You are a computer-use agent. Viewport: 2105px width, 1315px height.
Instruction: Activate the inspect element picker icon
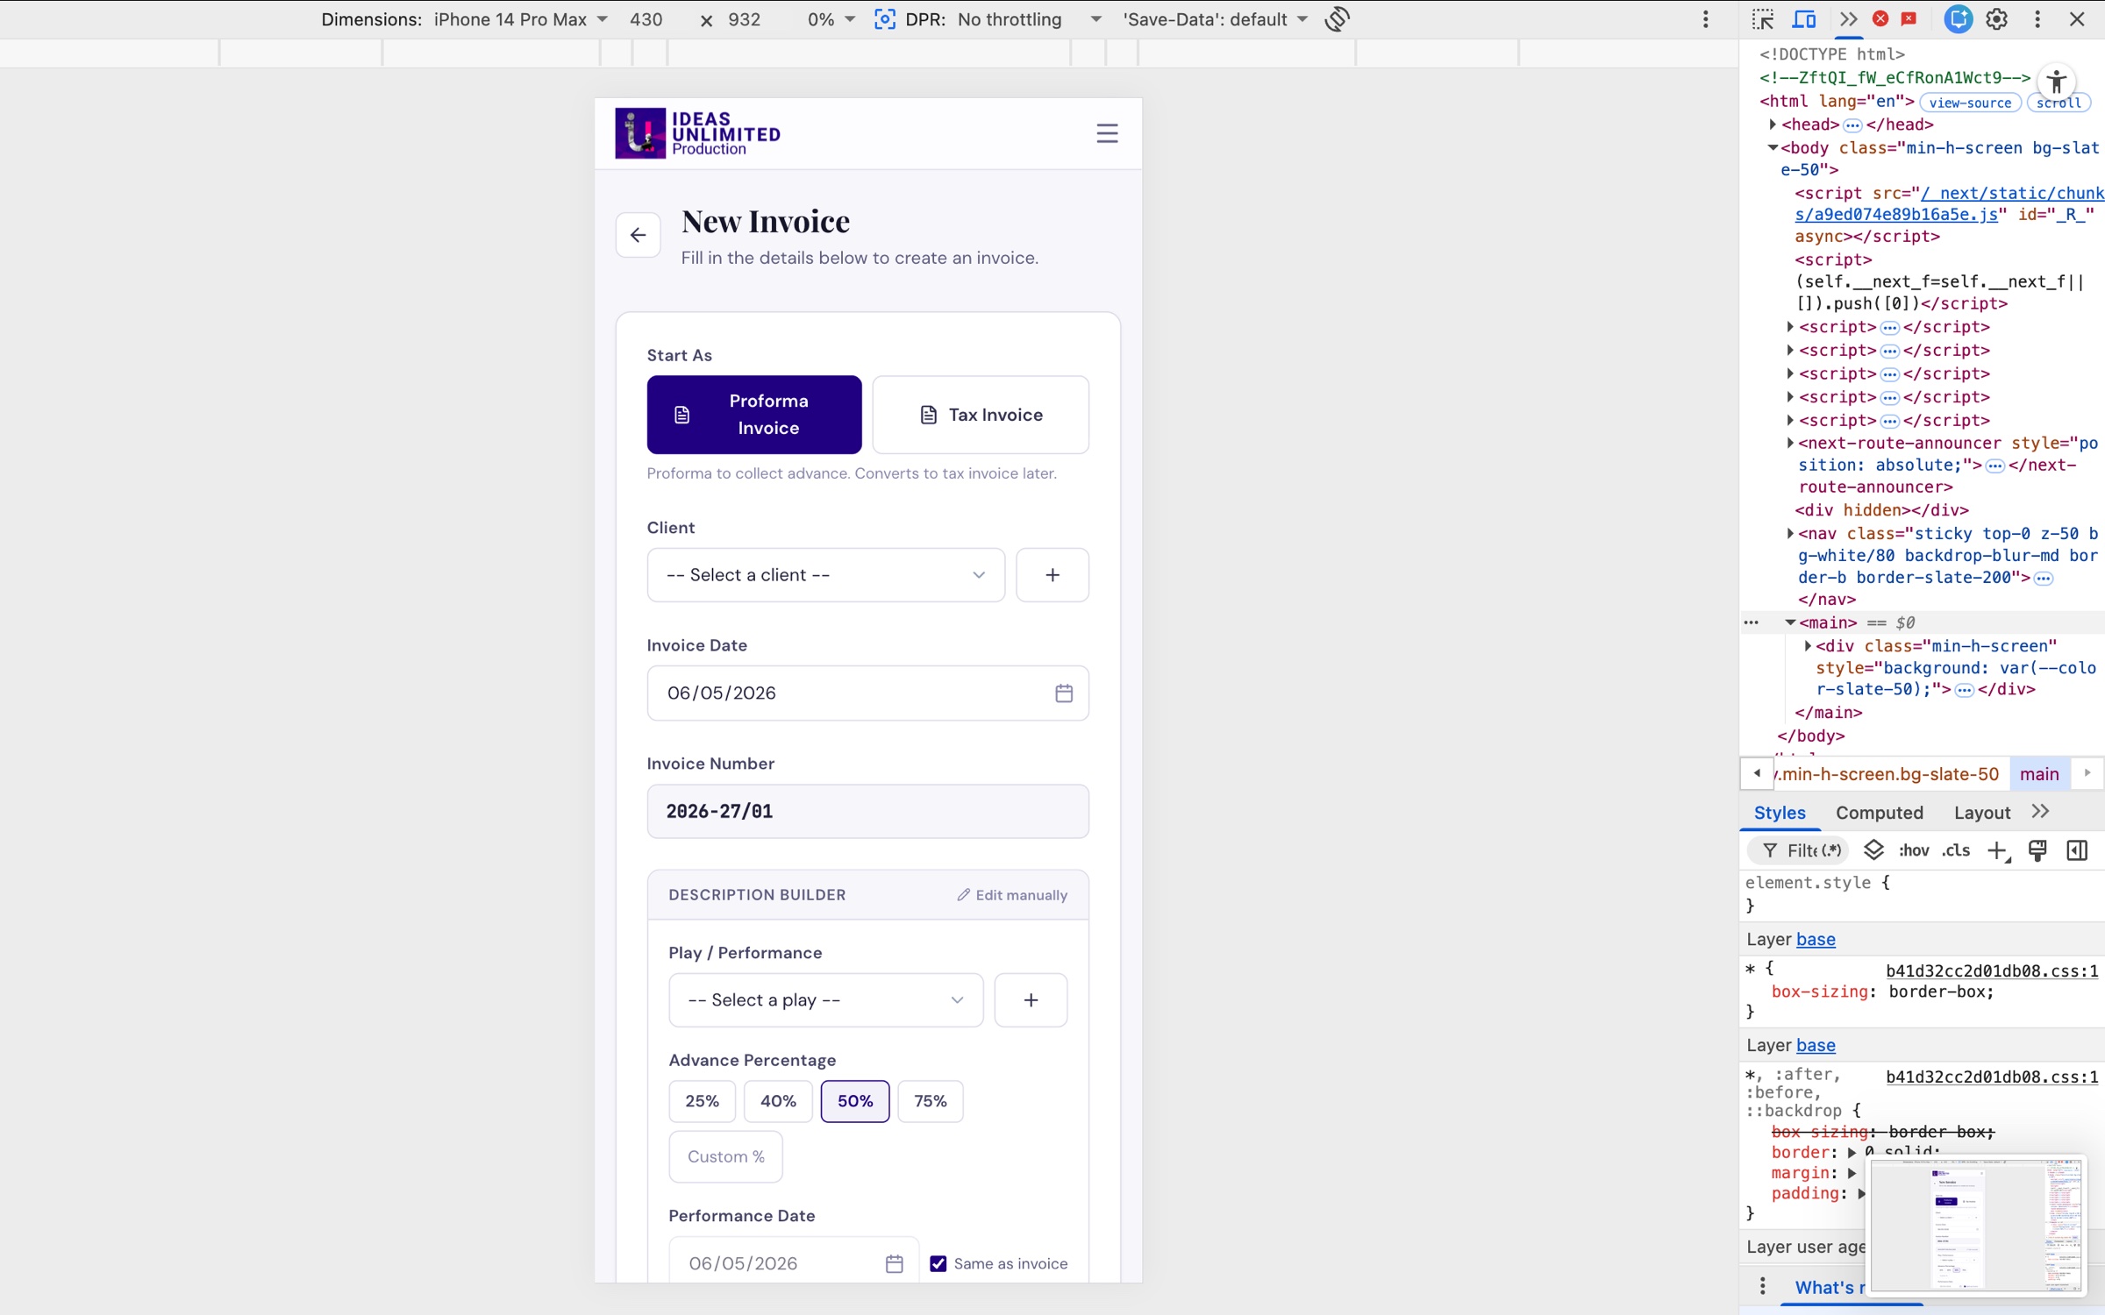pos(1763,19)
